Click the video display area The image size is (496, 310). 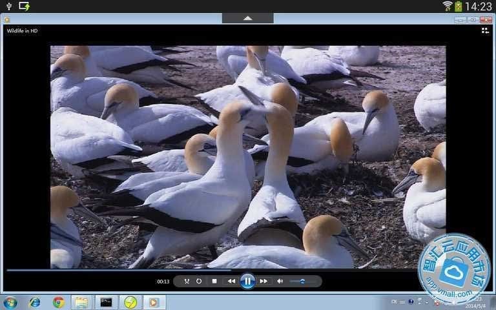248,156
